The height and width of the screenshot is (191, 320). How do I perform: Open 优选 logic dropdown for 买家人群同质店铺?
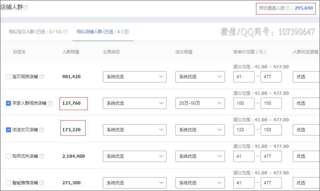tap(306, 103)
